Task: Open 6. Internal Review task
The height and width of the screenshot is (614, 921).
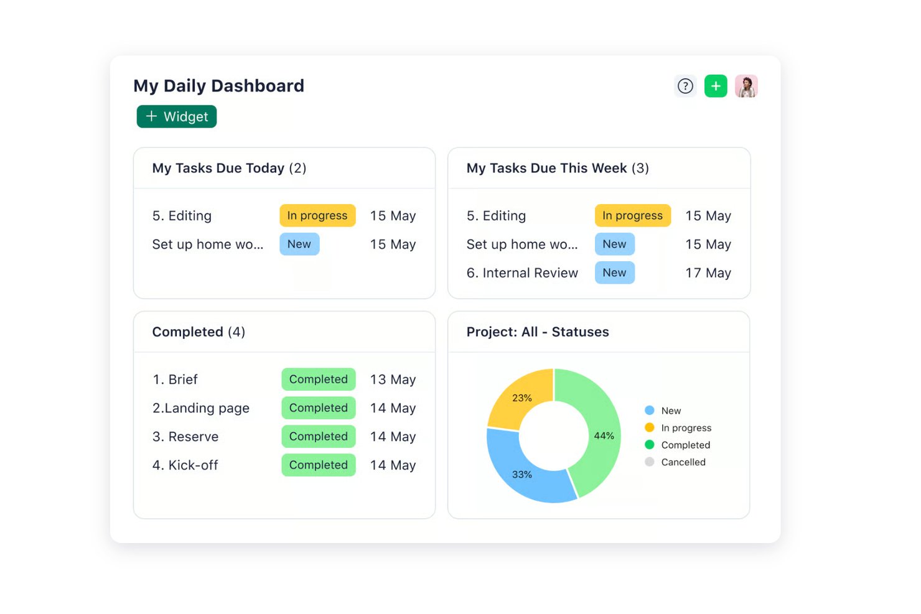Action: point(522,273)
